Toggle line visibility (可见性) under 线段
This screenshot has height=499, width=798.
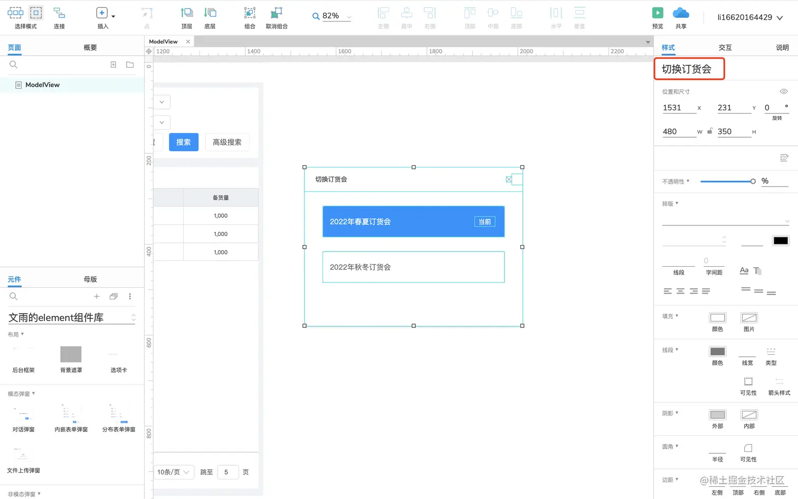pyautogui.click(x=748, y=381)
